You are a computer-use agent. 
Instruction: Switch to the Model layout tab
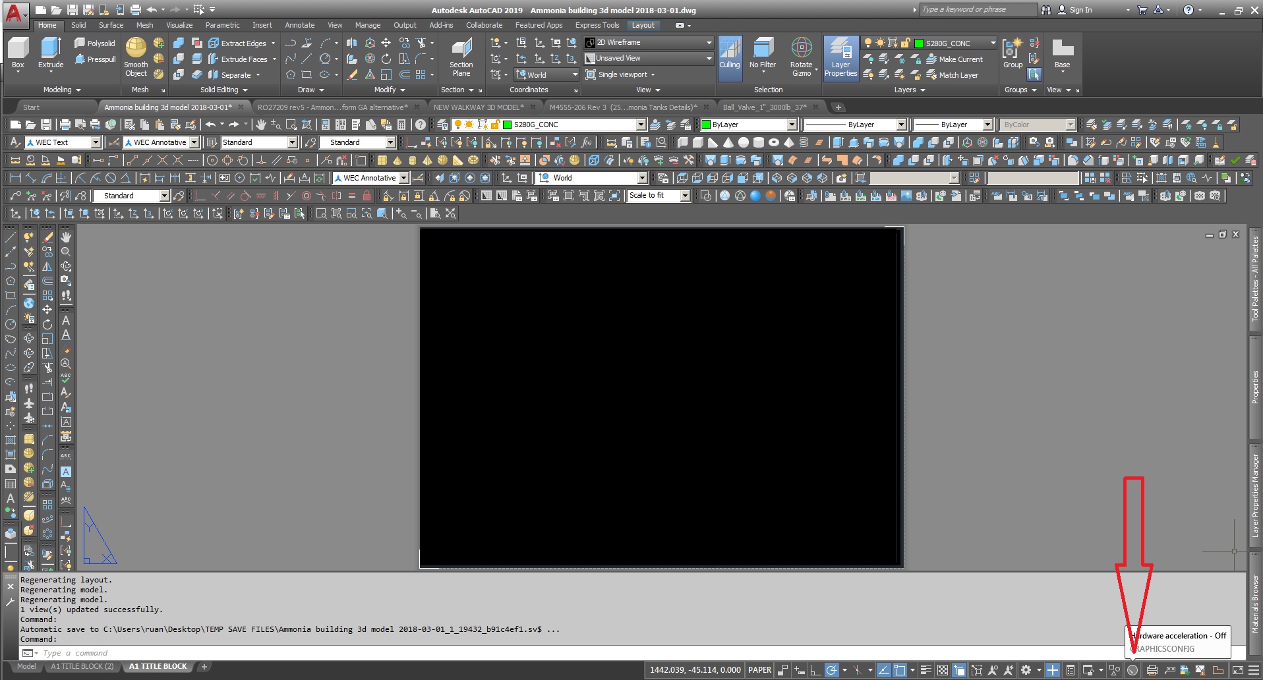click(x=26, y=666)
